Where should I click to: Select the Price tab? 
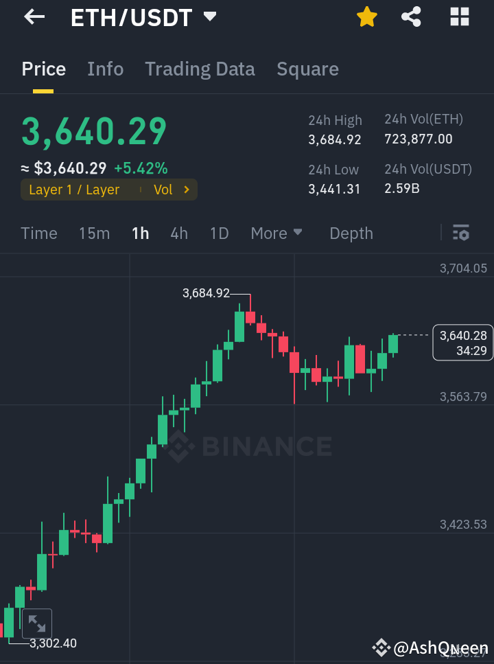(43, 69)
